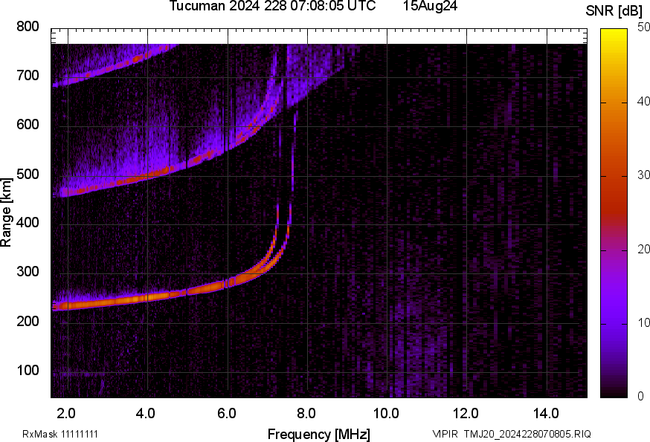Click the 'RxMask 11111111' footer text
650x442 pixels.
tap(60, 434)
